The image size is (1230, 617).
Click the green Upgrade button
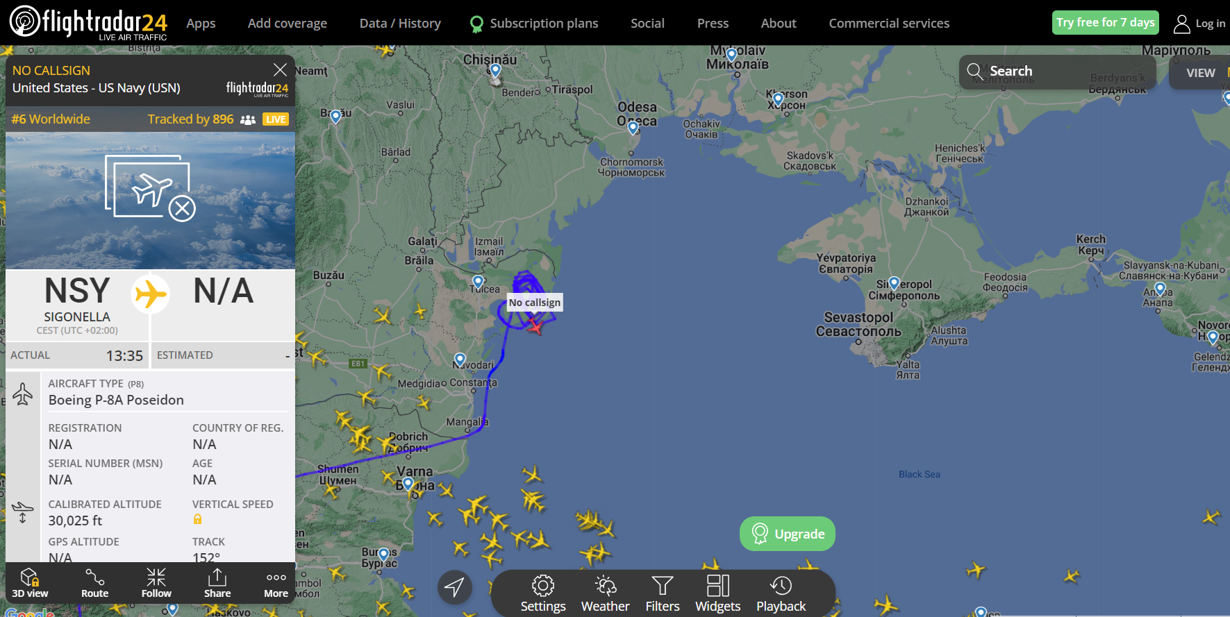[x=788, y=534]
